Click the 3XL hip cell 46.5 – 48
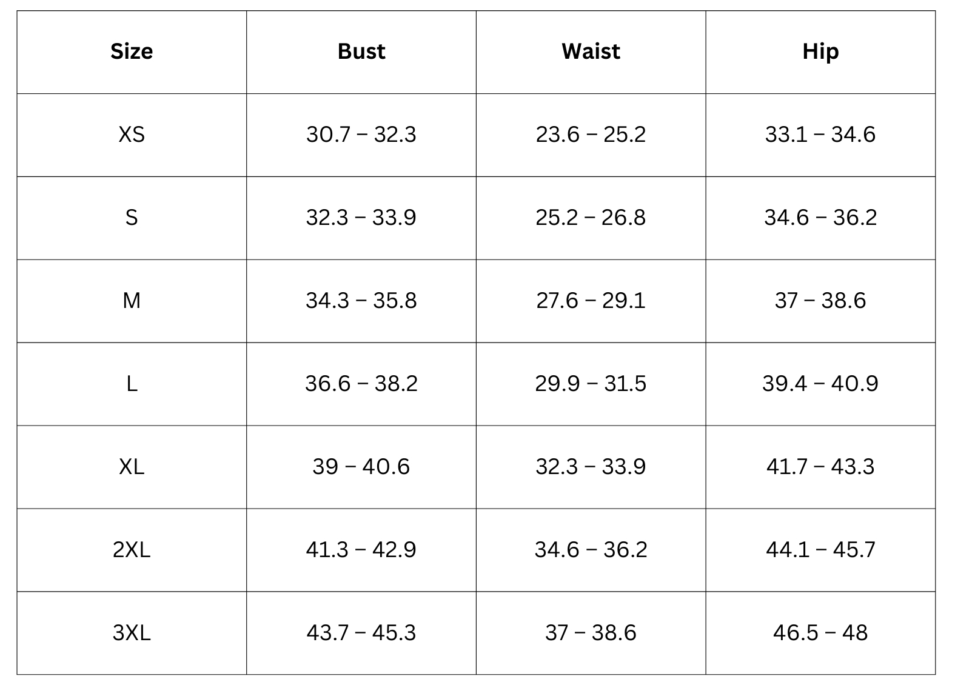955x682 pixels. click(x=820, y=633)
